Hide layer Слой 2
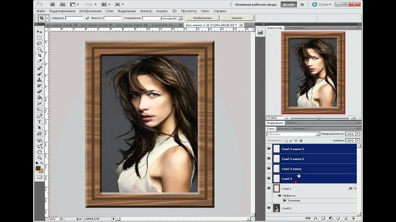Screen dimensions: 396x222 pos(269,208)
